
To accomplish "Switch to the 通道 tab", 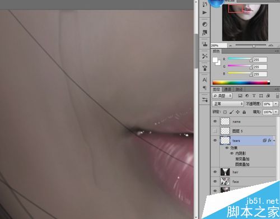I will (x=227, y=90).
